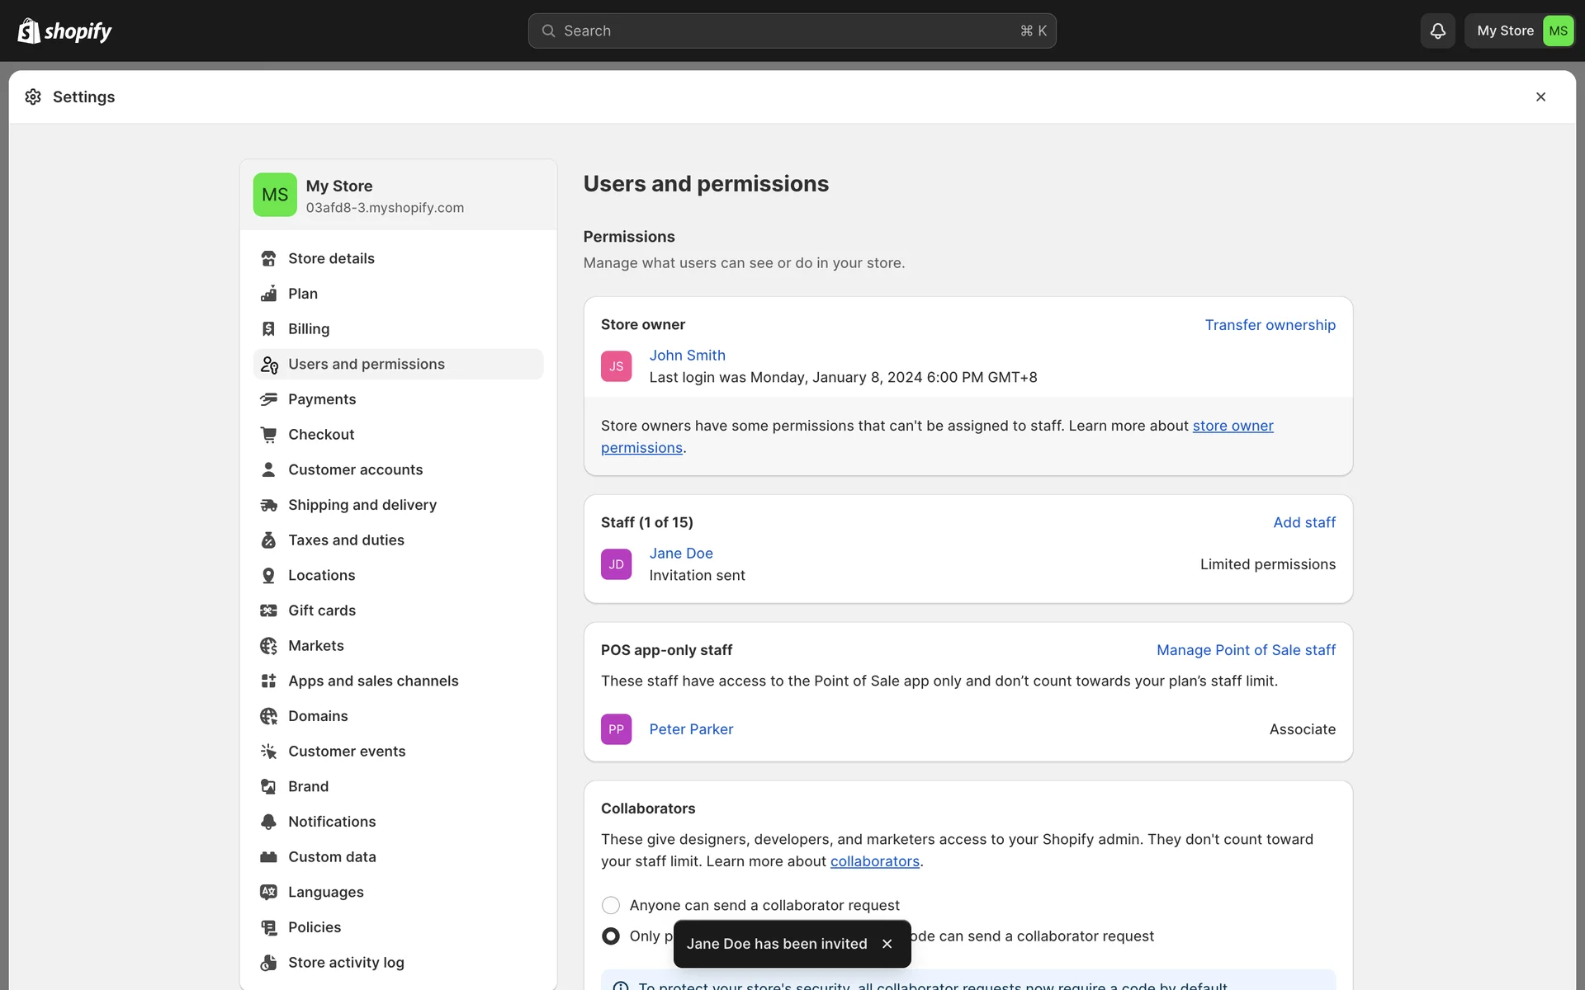Click the Markets globe icon
Viewport: 1585px width, 990px height.
[x=268, y=646]
